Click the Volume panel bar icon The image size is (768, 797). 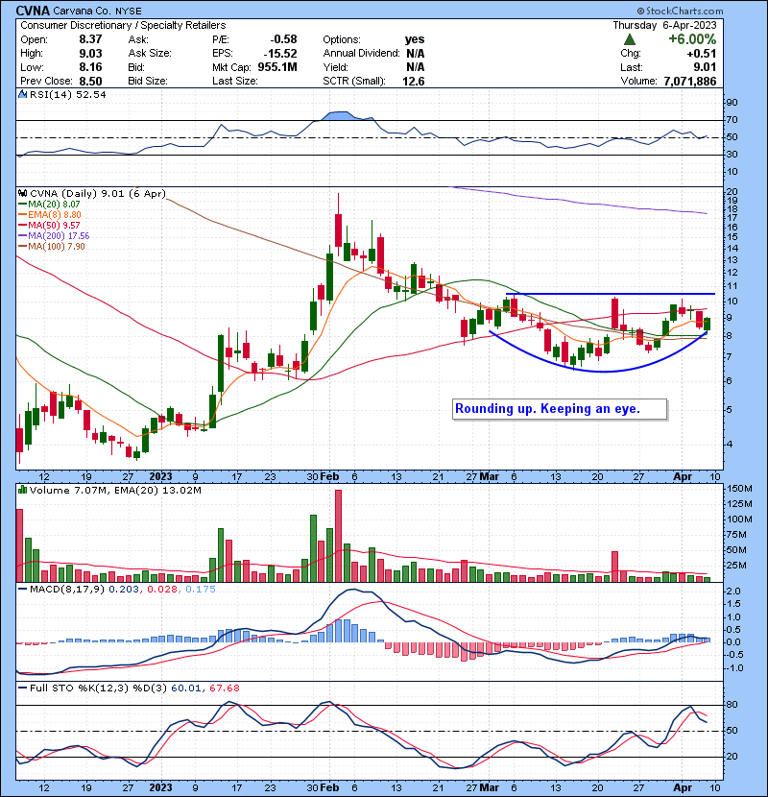coord(23,491)
